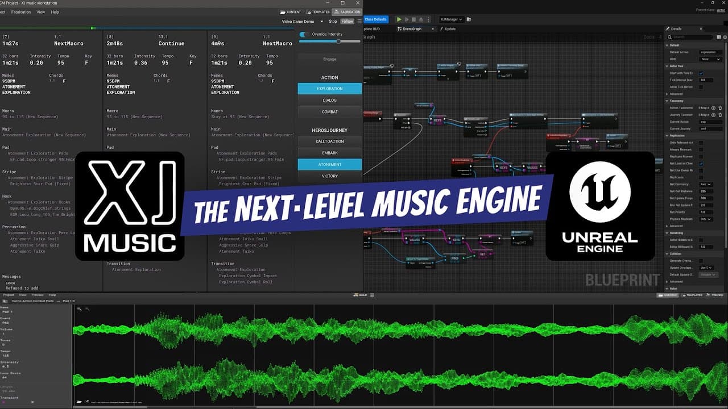The width and height of the screenshot is (728, 409).
Task: Collapse the Taxonomy section
Action: coord(667,101)
